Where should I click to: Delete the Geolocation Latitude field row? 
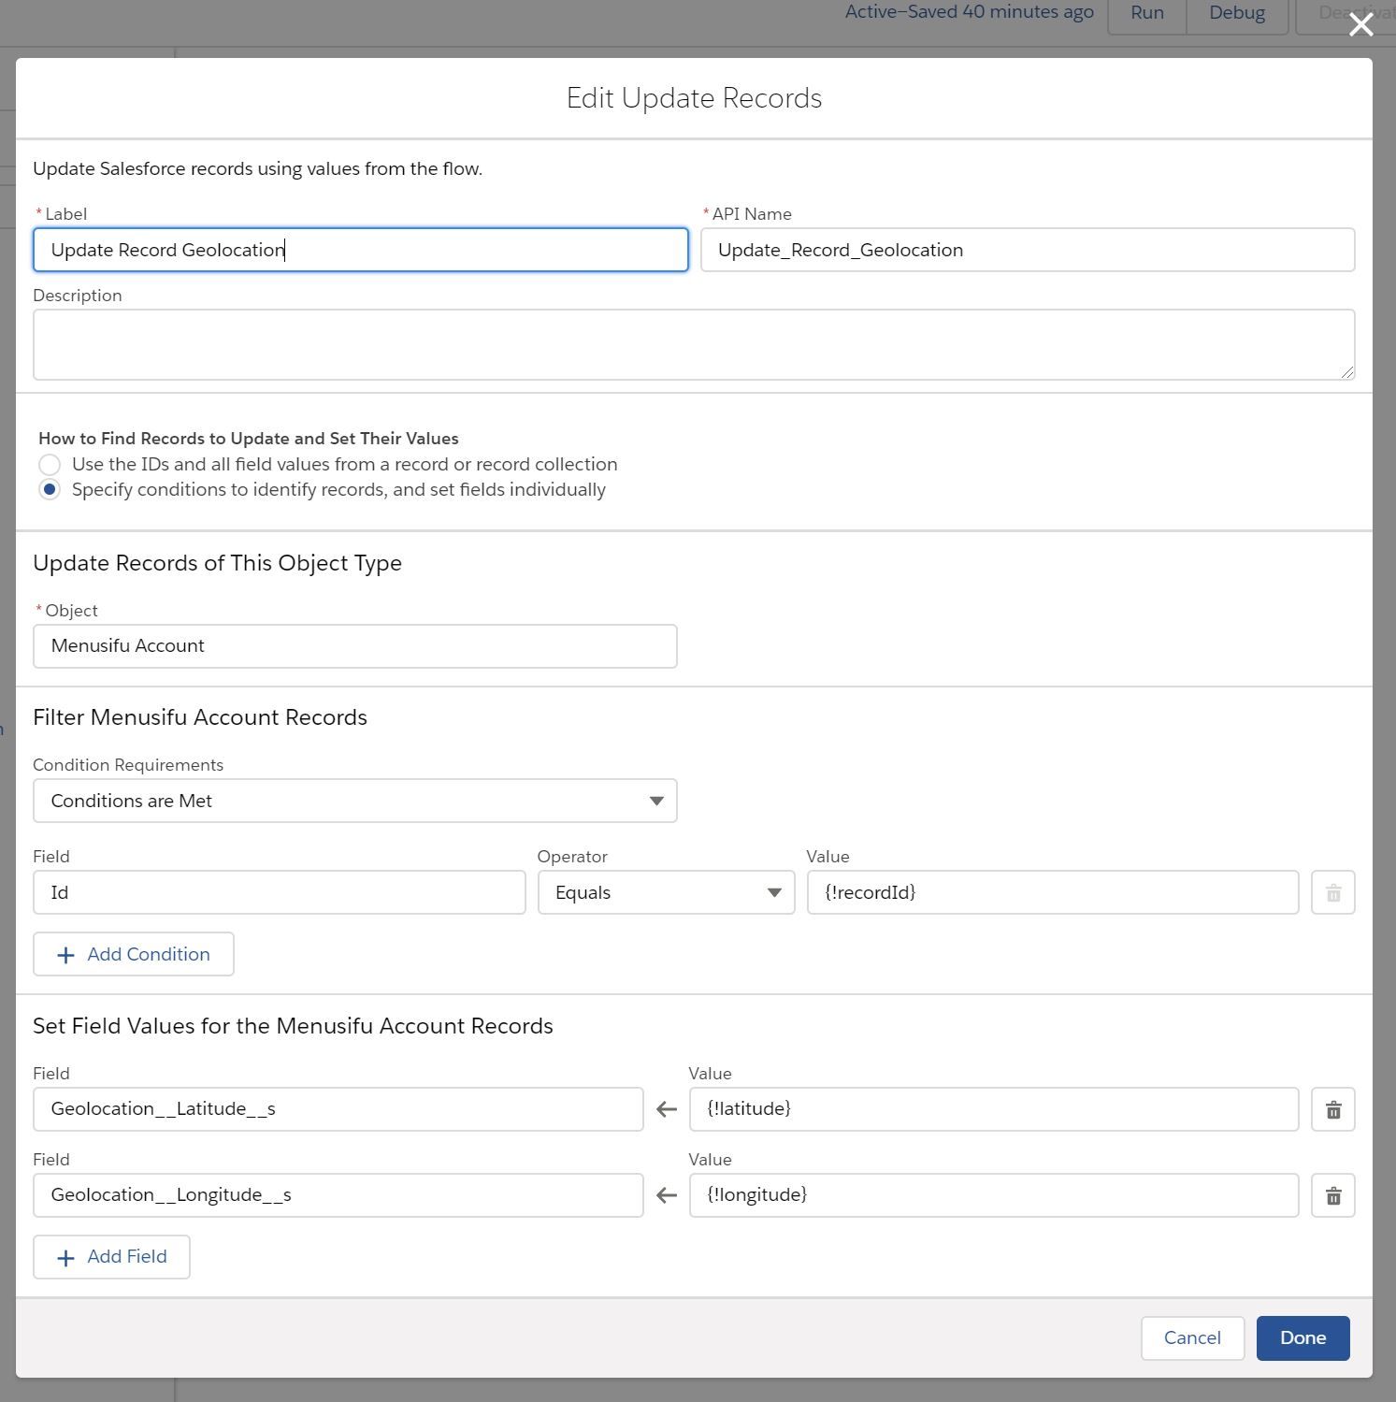coord(1333,1109)
